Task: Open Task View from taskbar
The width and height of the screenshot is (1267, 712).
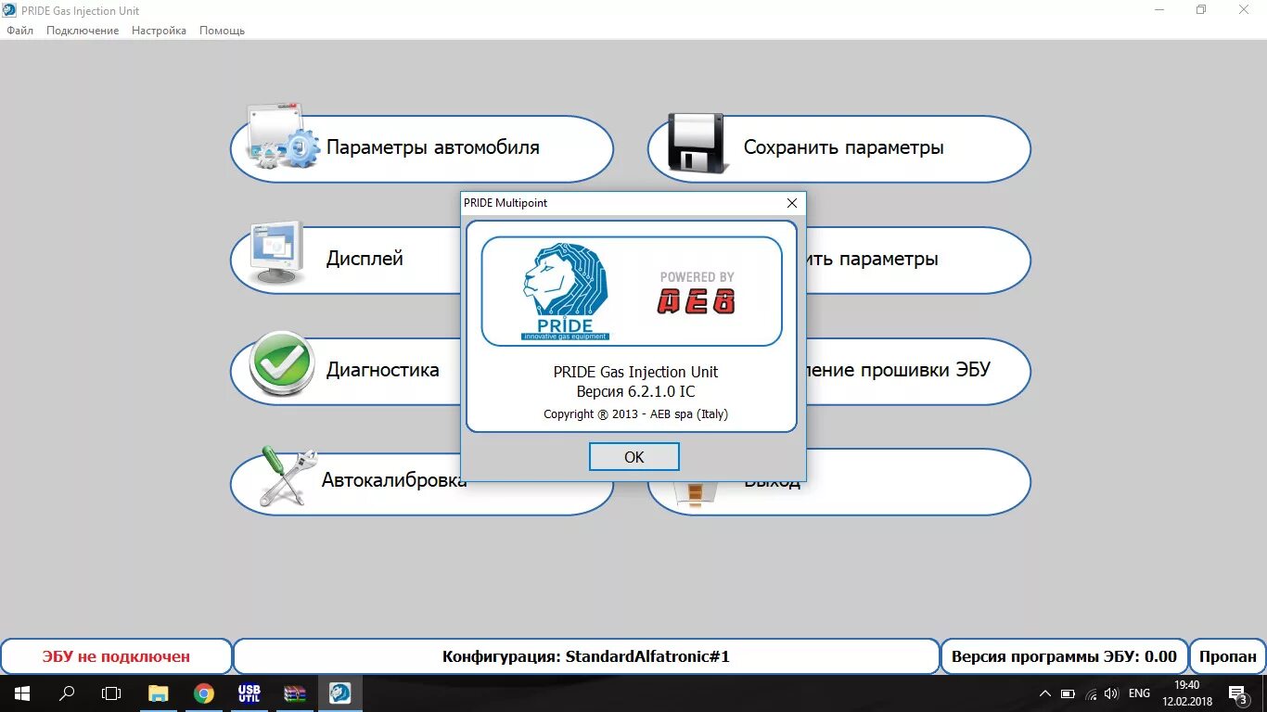Action: pos(111,693)
